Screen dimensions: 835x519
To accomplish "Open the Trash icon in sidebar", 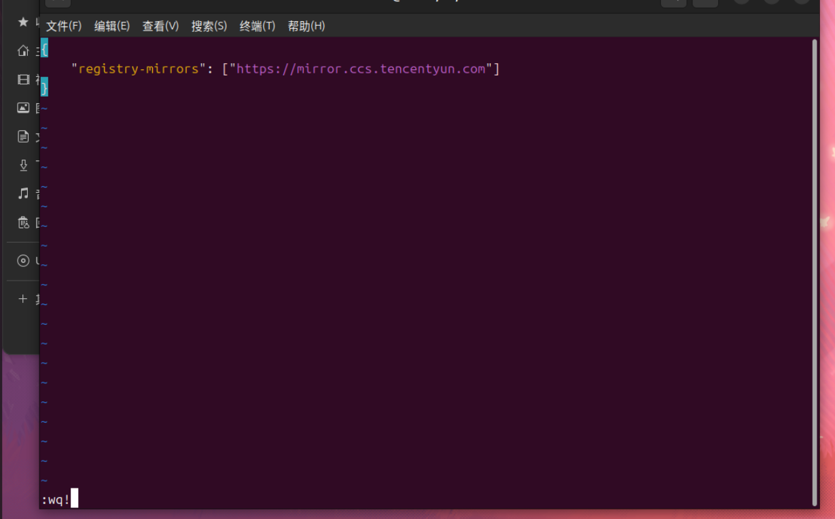I will click(23, 222).
